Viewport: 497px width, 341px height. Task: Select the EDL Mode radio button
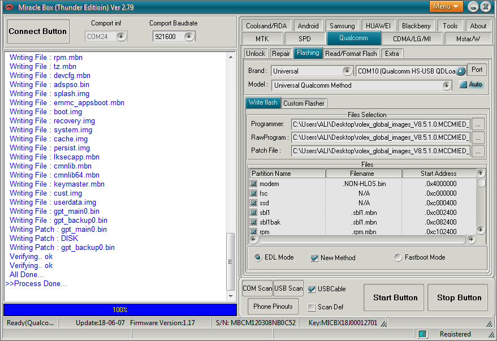pyautogui.click(x=258, y=257)
